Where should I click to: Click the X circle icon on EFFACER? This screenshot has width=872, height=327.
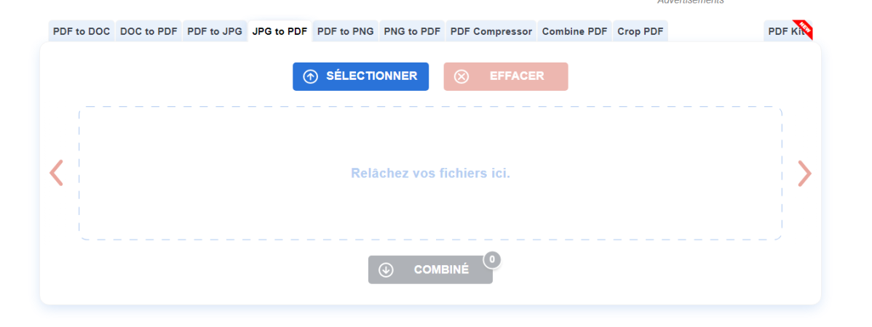(x=461, y=76)
